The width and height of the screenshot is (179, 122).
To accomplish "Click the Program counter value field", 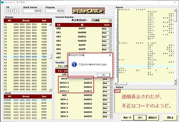I will pos(54,11).
